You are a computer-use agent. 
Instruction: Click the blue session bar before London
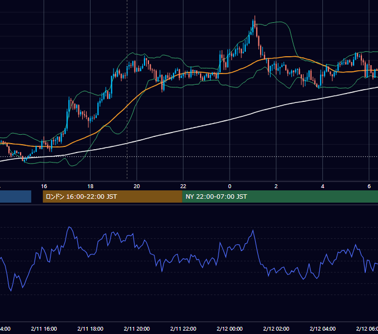click(16, 197)
